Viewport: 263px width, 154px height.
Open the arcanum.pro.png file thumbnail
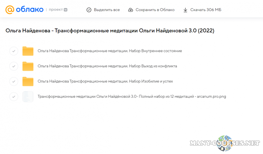pos(28,96)
